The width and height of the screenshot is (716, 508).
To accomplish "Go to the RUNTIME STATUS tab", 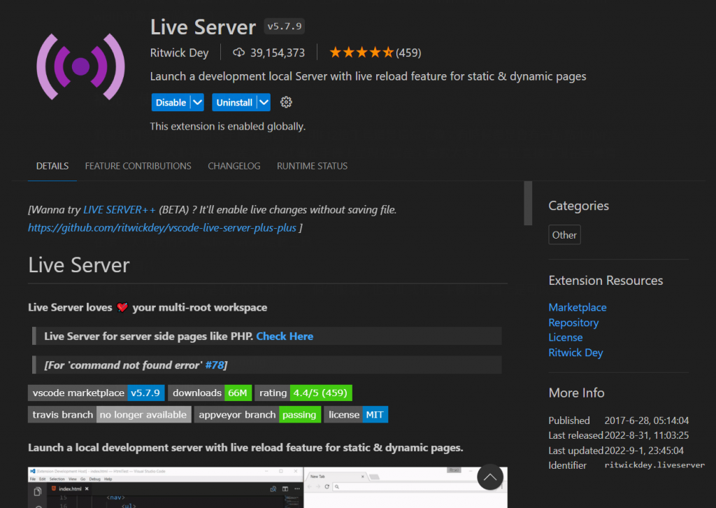I will coord(312,166).
